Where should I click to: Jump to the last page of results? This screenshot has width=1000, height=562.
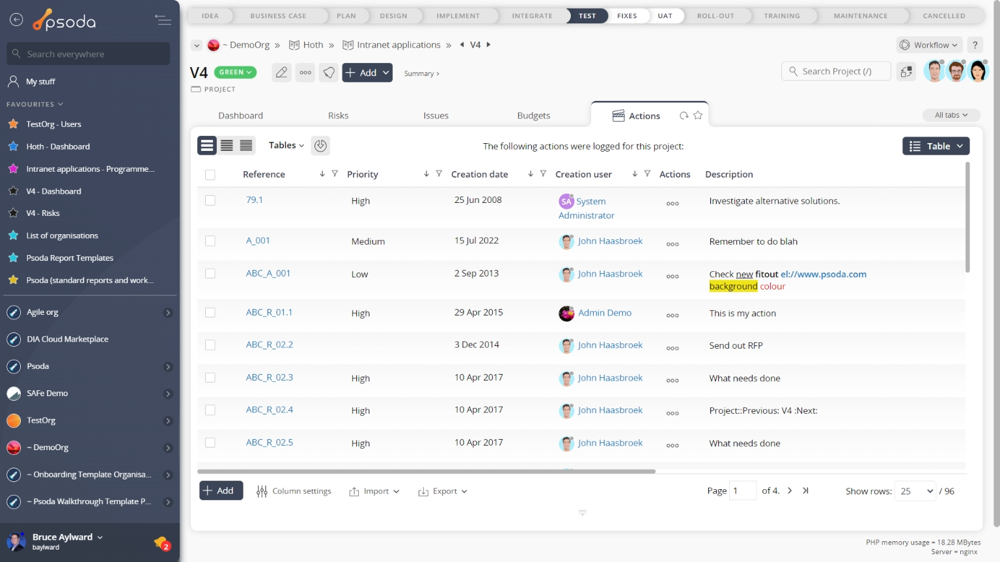(x=805, y=491)
